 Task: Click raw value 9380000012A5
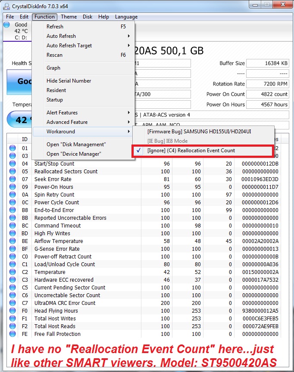pos(260,311)
